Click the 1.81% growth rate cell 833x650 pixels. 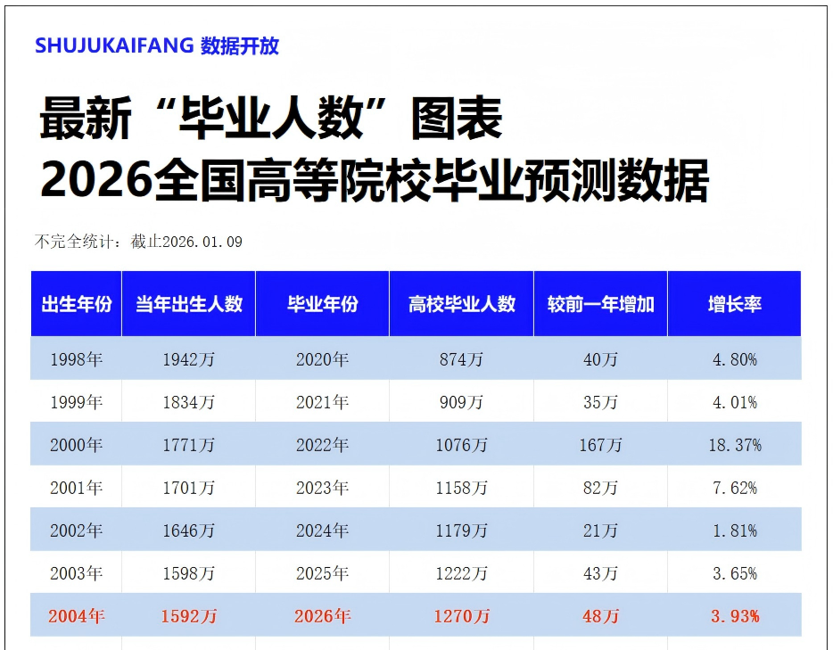tap(735, 531)
